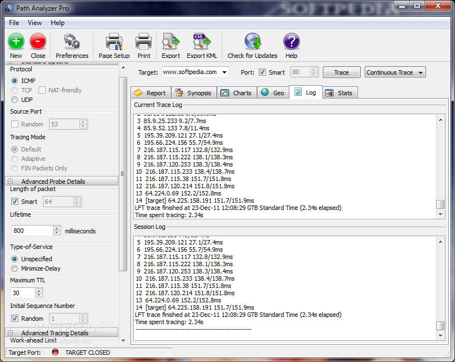455x362 pixels.
Task: Toggle Length of packet Smart checkbox
Action: pos(14,202)
